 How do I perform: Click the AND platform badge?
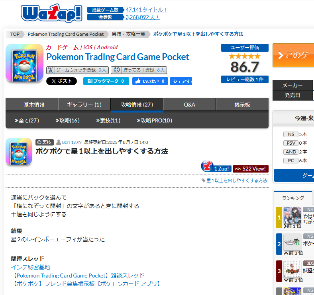pyautogui.click(x=291, y=152)
